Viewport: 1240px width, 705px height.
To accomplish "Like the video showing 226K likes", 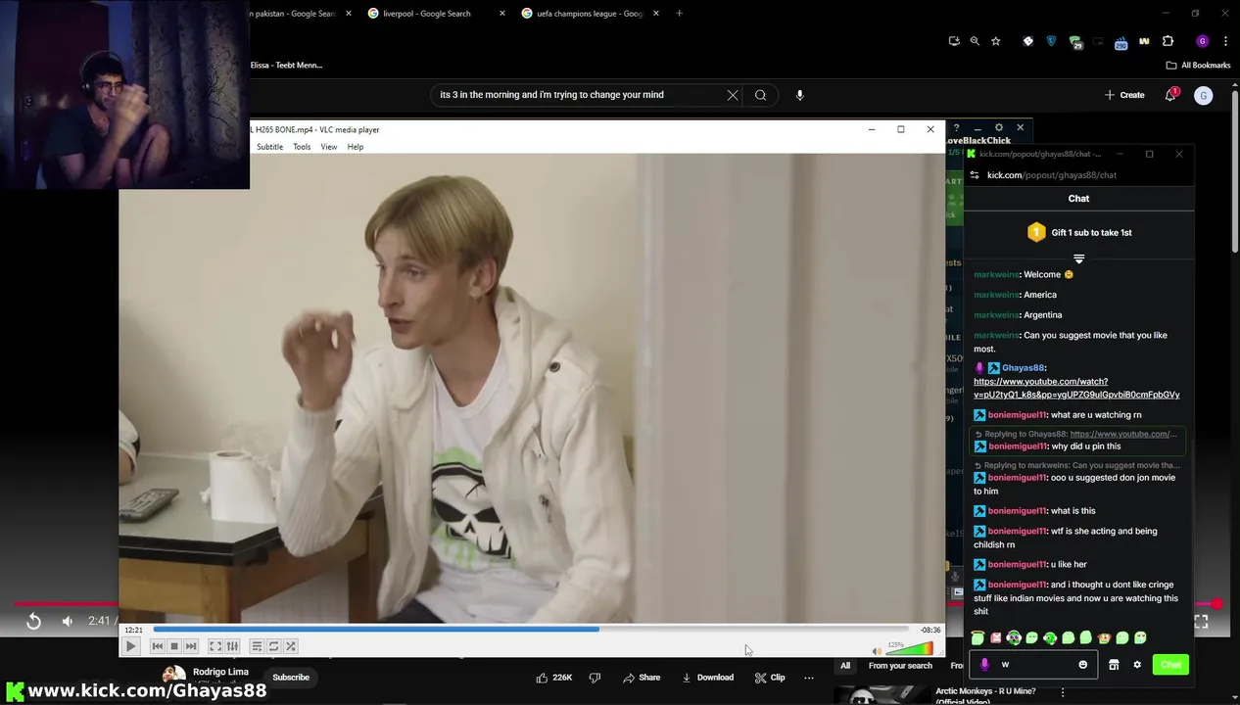I will (554, 678).
